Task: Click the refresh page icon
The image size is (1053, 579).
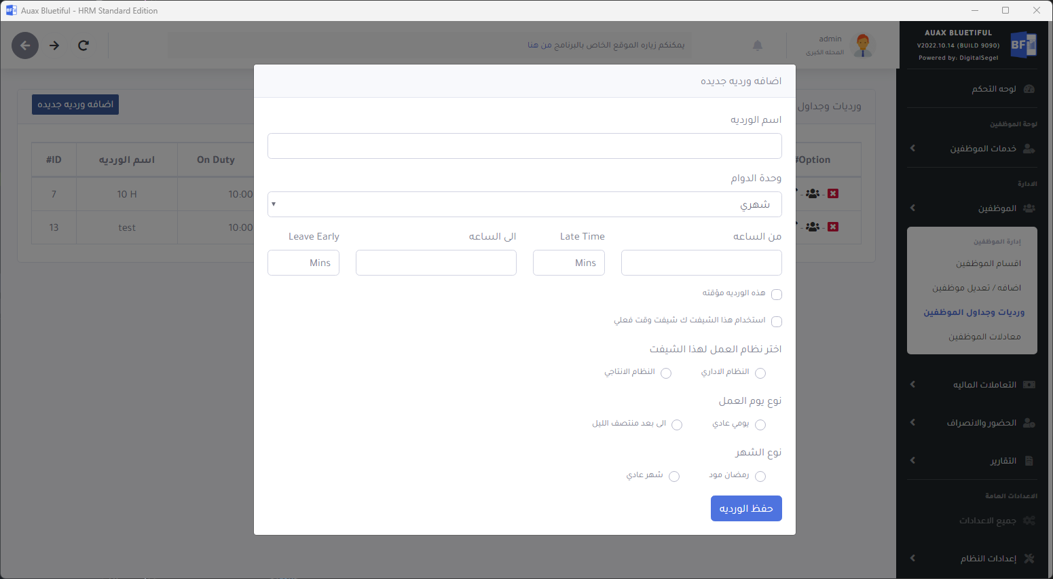Action: click(x=84, y=45)
